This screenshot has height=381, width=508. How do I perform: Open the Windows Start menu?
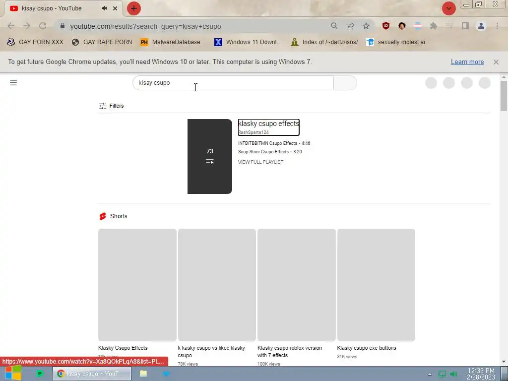13,373
